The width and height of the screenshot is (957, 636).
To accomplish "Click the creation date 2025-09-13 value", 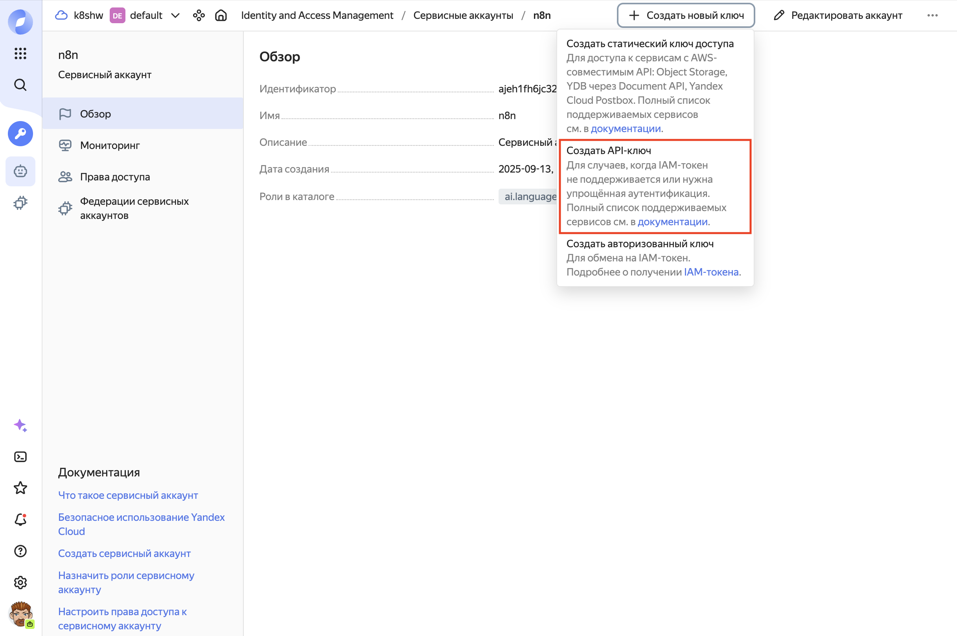I will pyautogui.click(x=526, y=169).
